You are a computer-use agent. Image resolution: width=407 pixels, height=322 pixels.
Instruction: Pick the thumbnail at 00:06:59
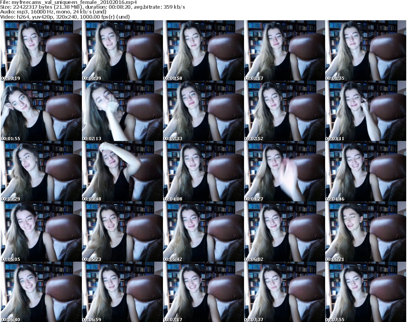coord(122,292)
